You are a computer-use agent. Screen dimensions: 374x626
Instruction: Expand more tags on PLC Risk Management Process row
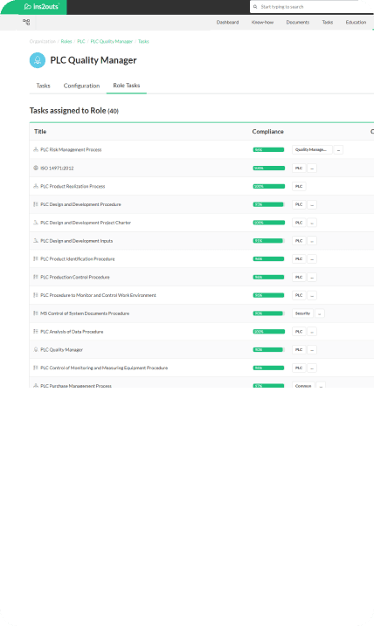point(338,149)
